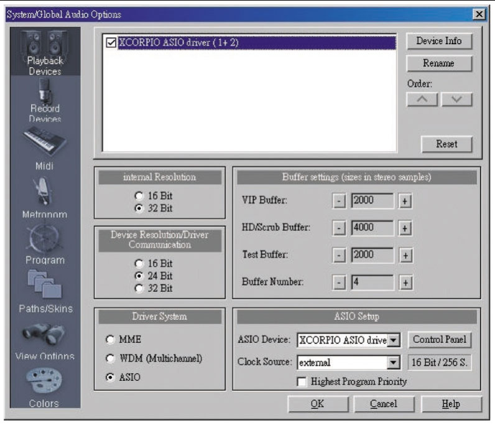Choose MME driver system
495x425 pixels.
110,340
